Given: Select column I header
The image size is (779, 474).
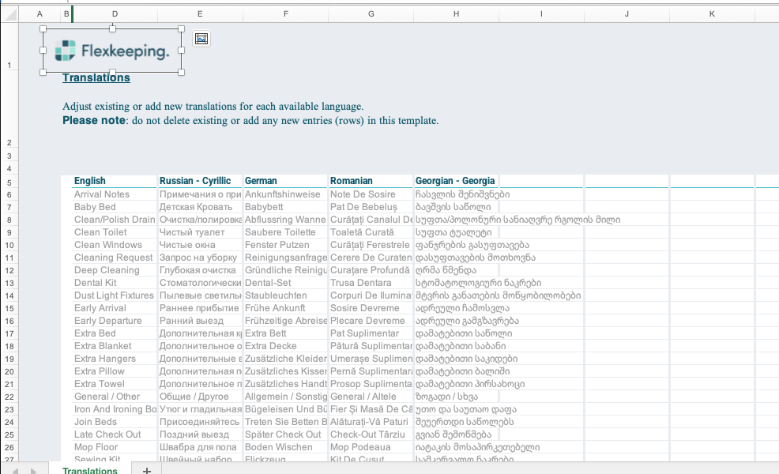Looking at the screenshot, I should [x=541, y=14].
